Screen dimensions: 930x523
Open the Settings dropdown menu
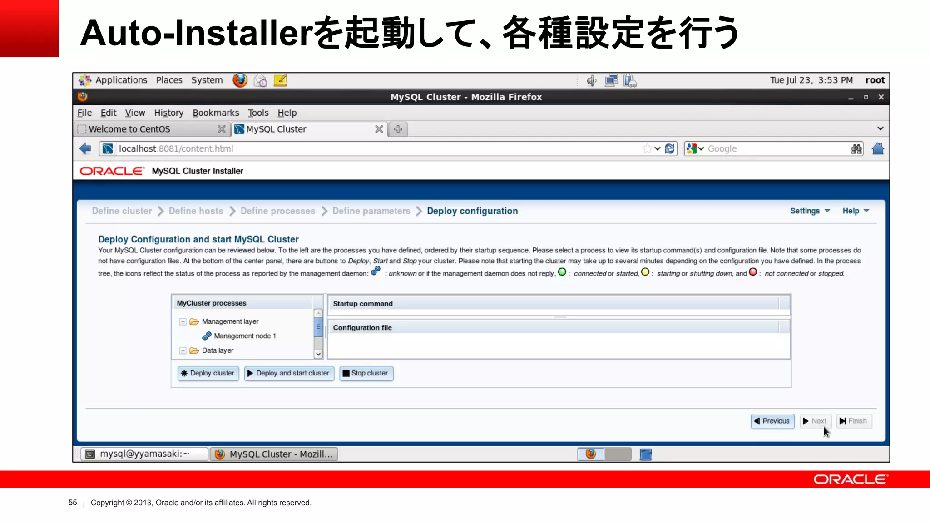810,211
